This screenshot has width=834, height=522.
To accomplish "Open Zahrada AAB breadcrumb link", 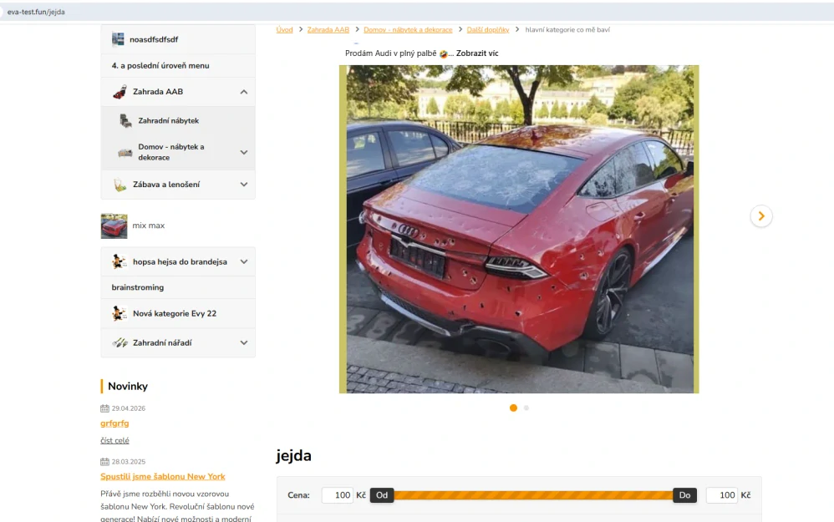I will (328, 30).
